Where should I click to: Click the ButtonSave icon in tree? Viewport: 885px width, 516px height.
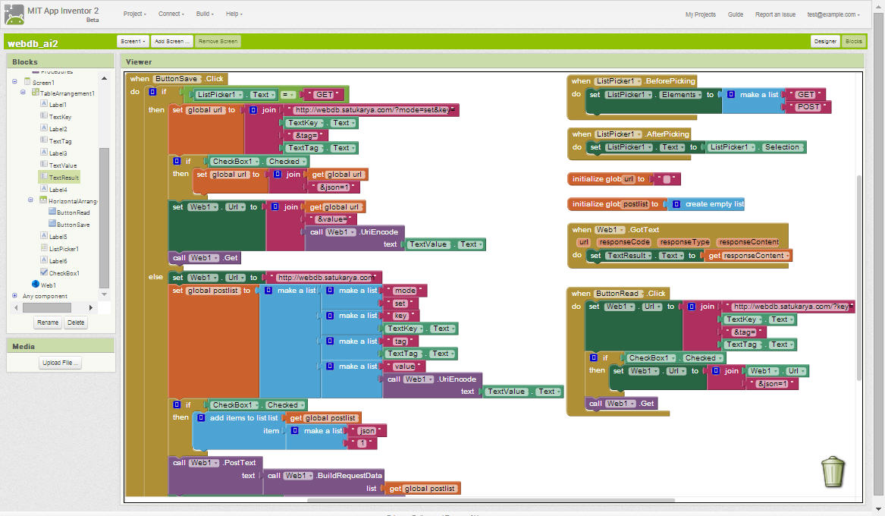(52, 224)
